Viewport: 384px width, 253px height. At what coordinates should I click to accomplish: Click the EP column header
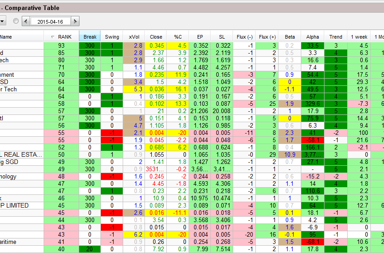pos(200,37)
